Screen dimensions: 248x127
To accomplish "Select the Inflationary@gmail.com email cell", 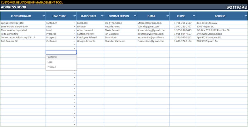I will [x=153, y=34].
